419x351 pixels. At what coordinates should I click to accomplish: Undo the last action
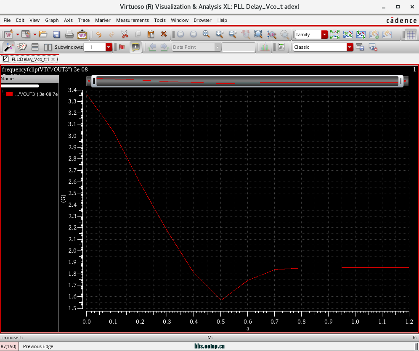pos(99,34)
